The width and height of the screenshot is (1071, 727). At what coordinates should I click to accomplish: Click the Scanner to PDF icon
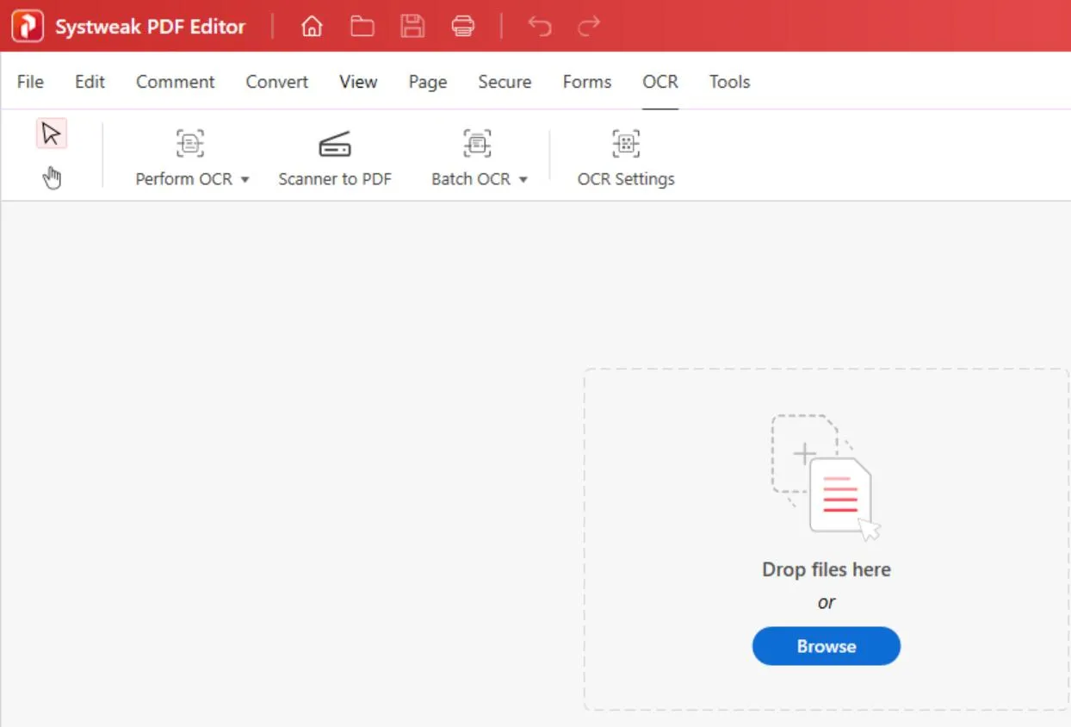(335, 144)
